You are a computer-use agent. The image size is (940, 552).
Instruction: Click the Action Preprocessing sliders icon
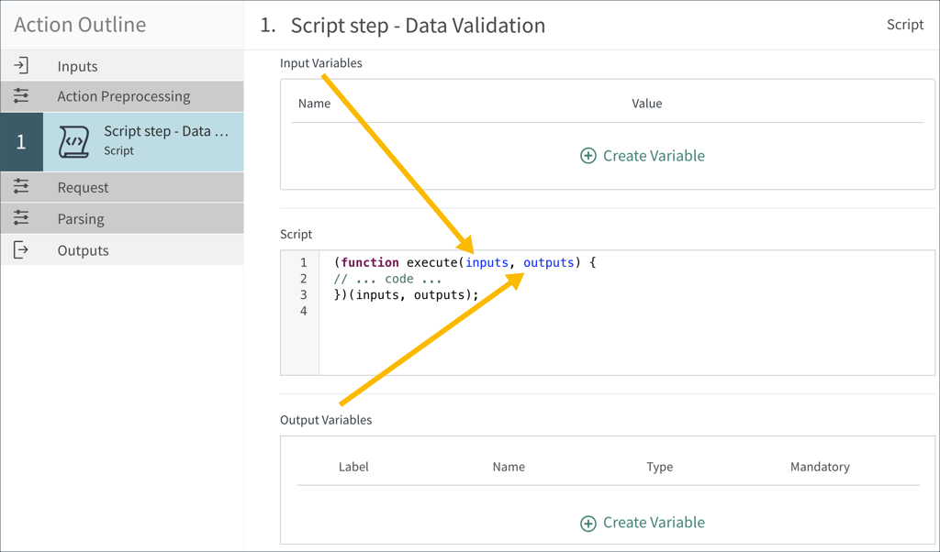coord(20,95)
